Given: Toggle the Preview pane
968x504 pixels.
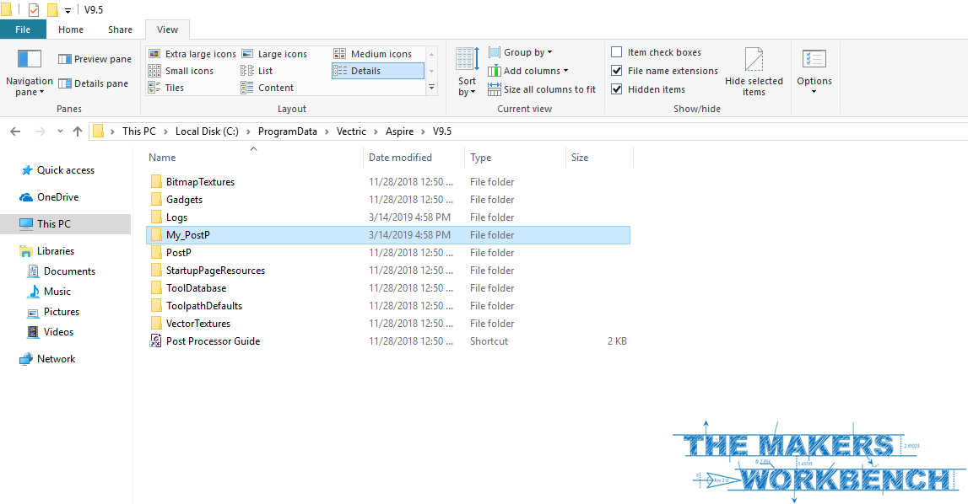Looking at the screenshot, I should [95, 59].
